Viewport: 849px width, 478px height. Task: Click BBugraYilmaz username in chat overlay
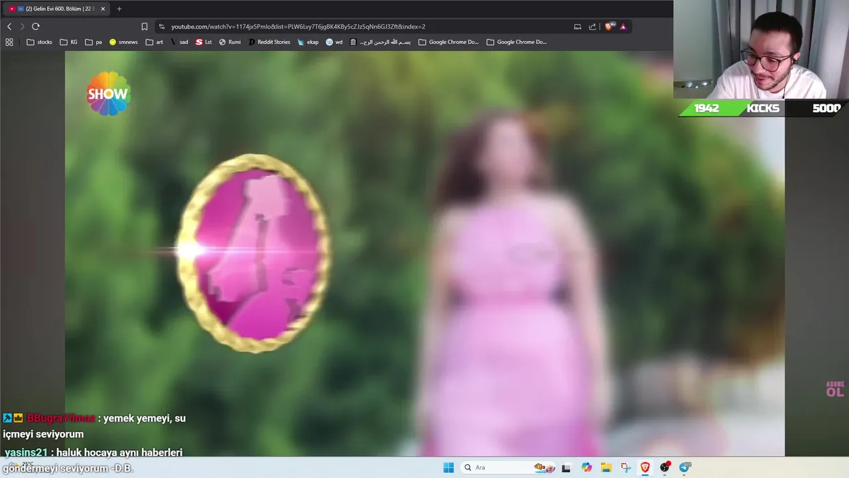[x=61, y=418]
